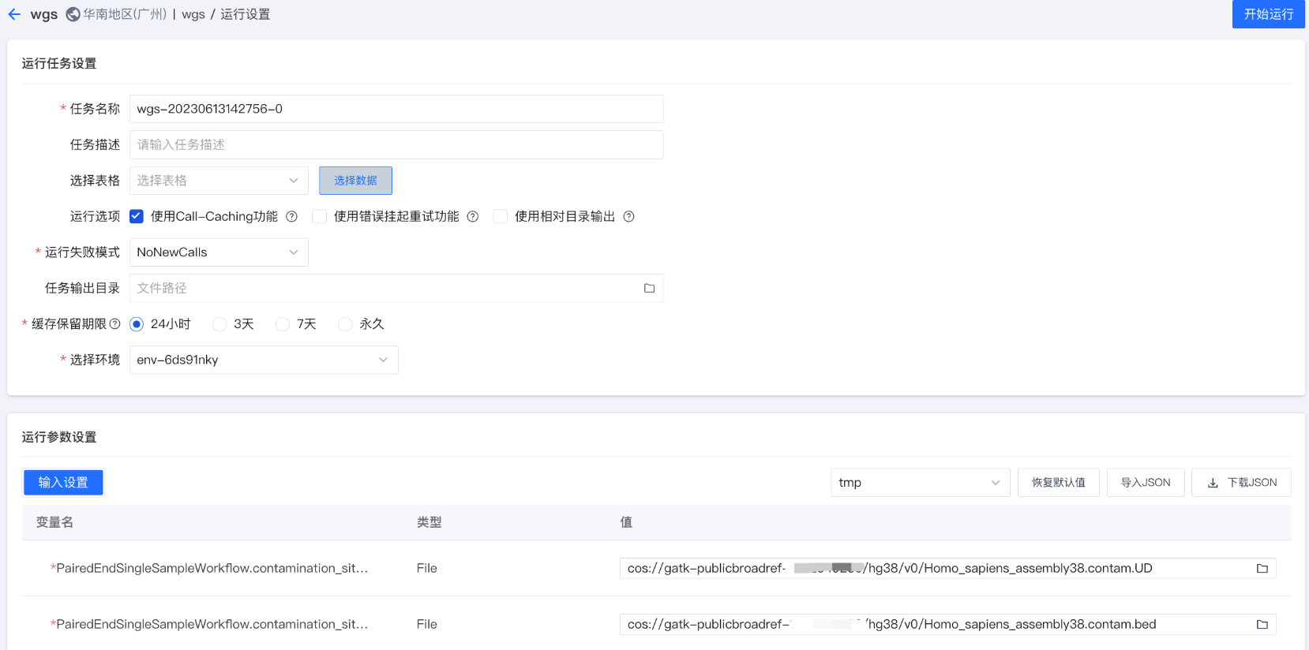Click the 开始运行 button

[x=1268, y=14]
